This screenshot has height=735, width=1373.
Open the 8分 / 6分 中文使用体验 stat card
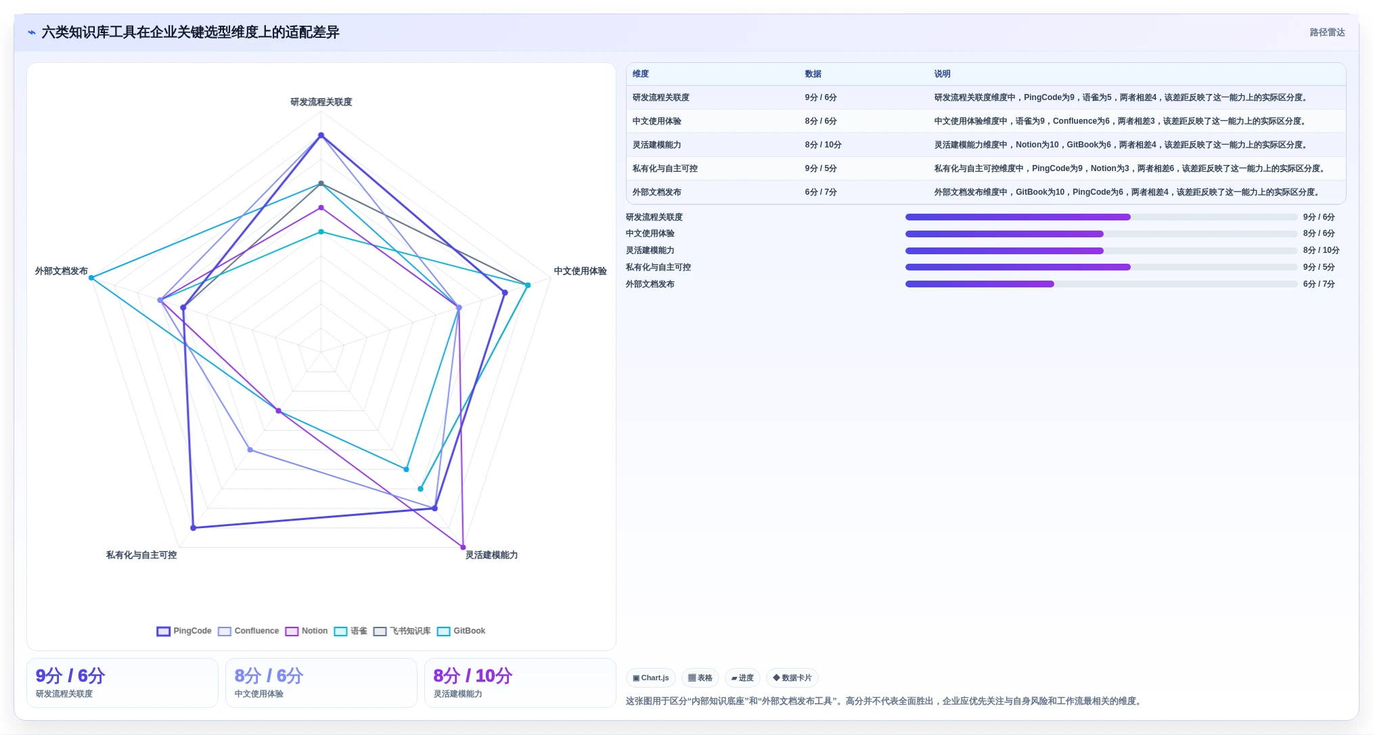coord(321,683)
